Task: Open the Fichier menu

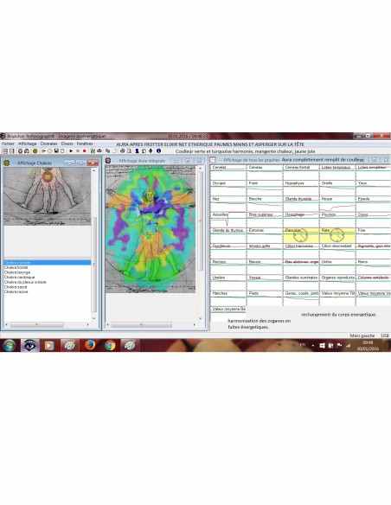Action: tap(8, 144)
